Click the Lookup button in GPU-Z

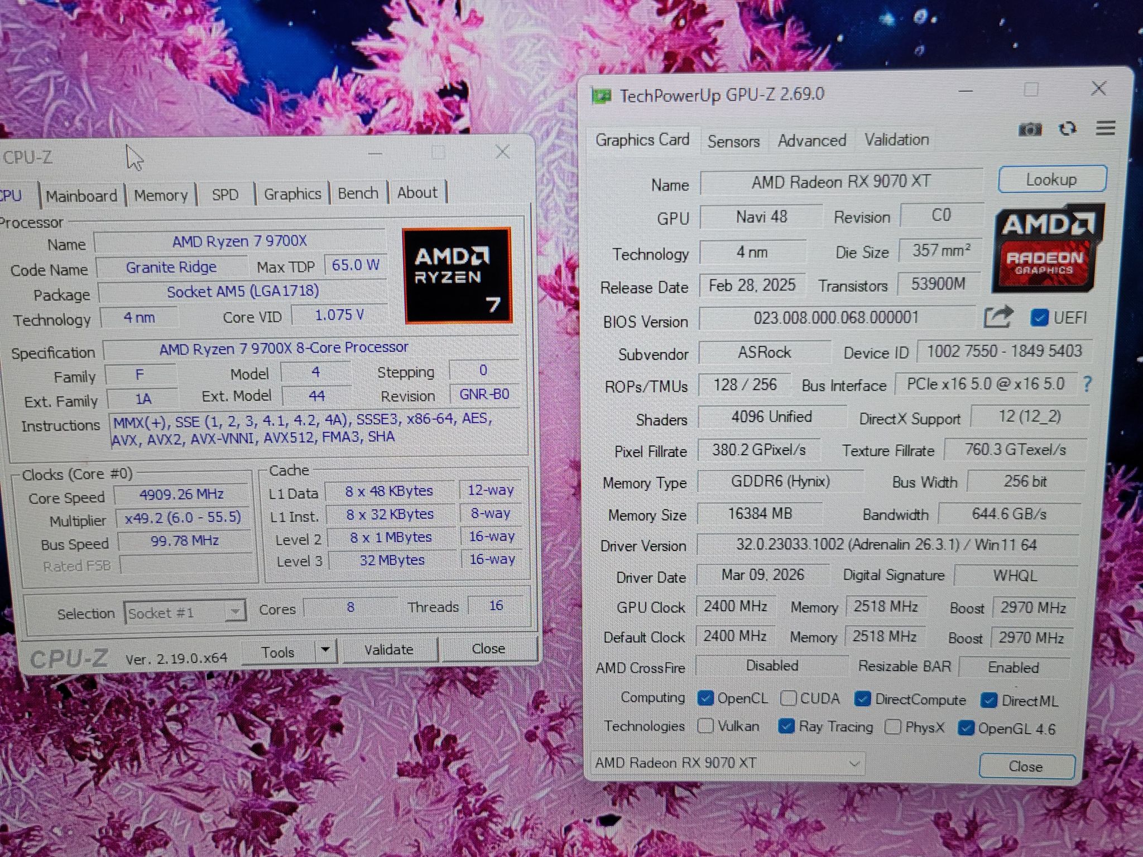pyautogui.click(x=1051, y=180)
